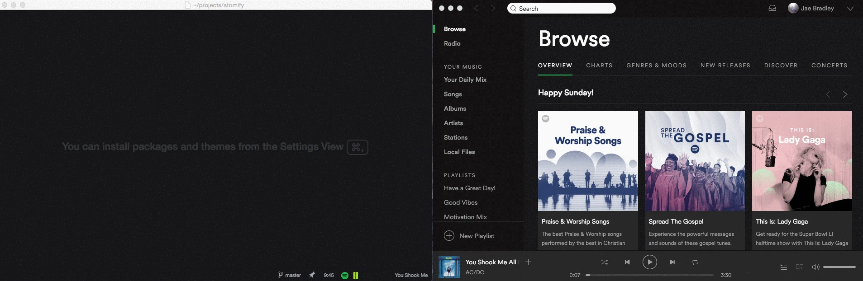Open Praise & Worship Songs cover art

588,161
